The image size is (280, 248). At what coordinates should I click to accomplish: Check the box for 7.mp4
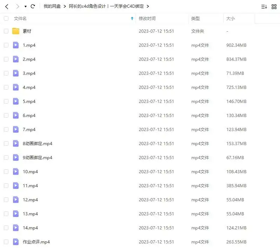tap(6, 130)
